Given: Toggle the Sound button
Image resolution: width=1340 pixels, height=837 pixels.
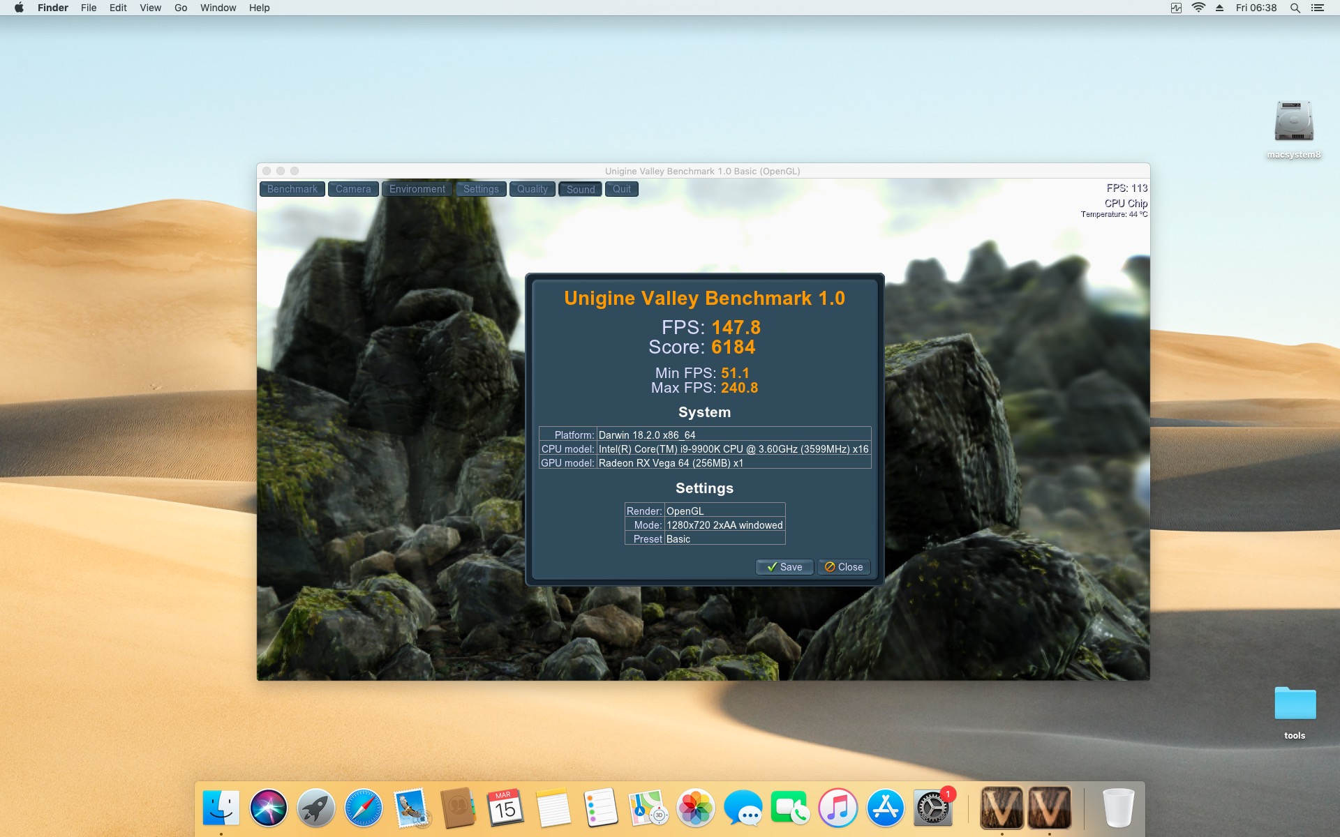Looking at the screenshot, I should (580, 189).
